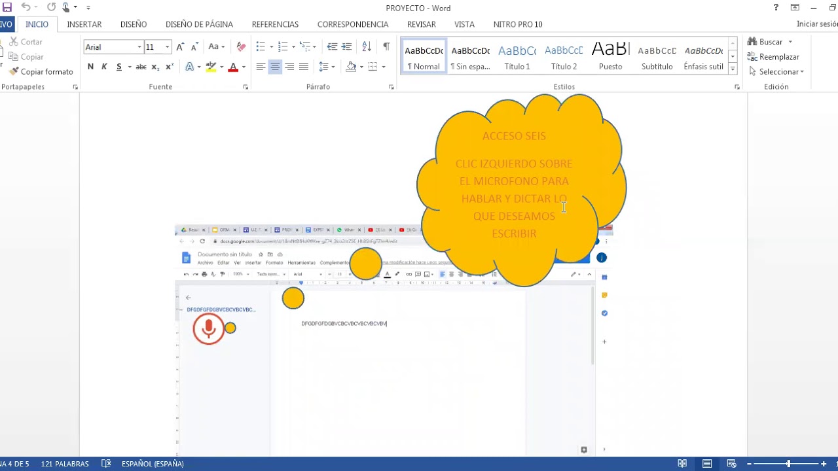Toggle superscript formatting
838x471 pixels.
(169, 67)
